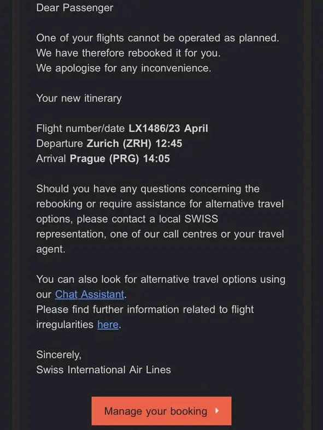Click the 'local SWISS representation' paragraph text
The image size is (323, 430).
click(161, 219)
